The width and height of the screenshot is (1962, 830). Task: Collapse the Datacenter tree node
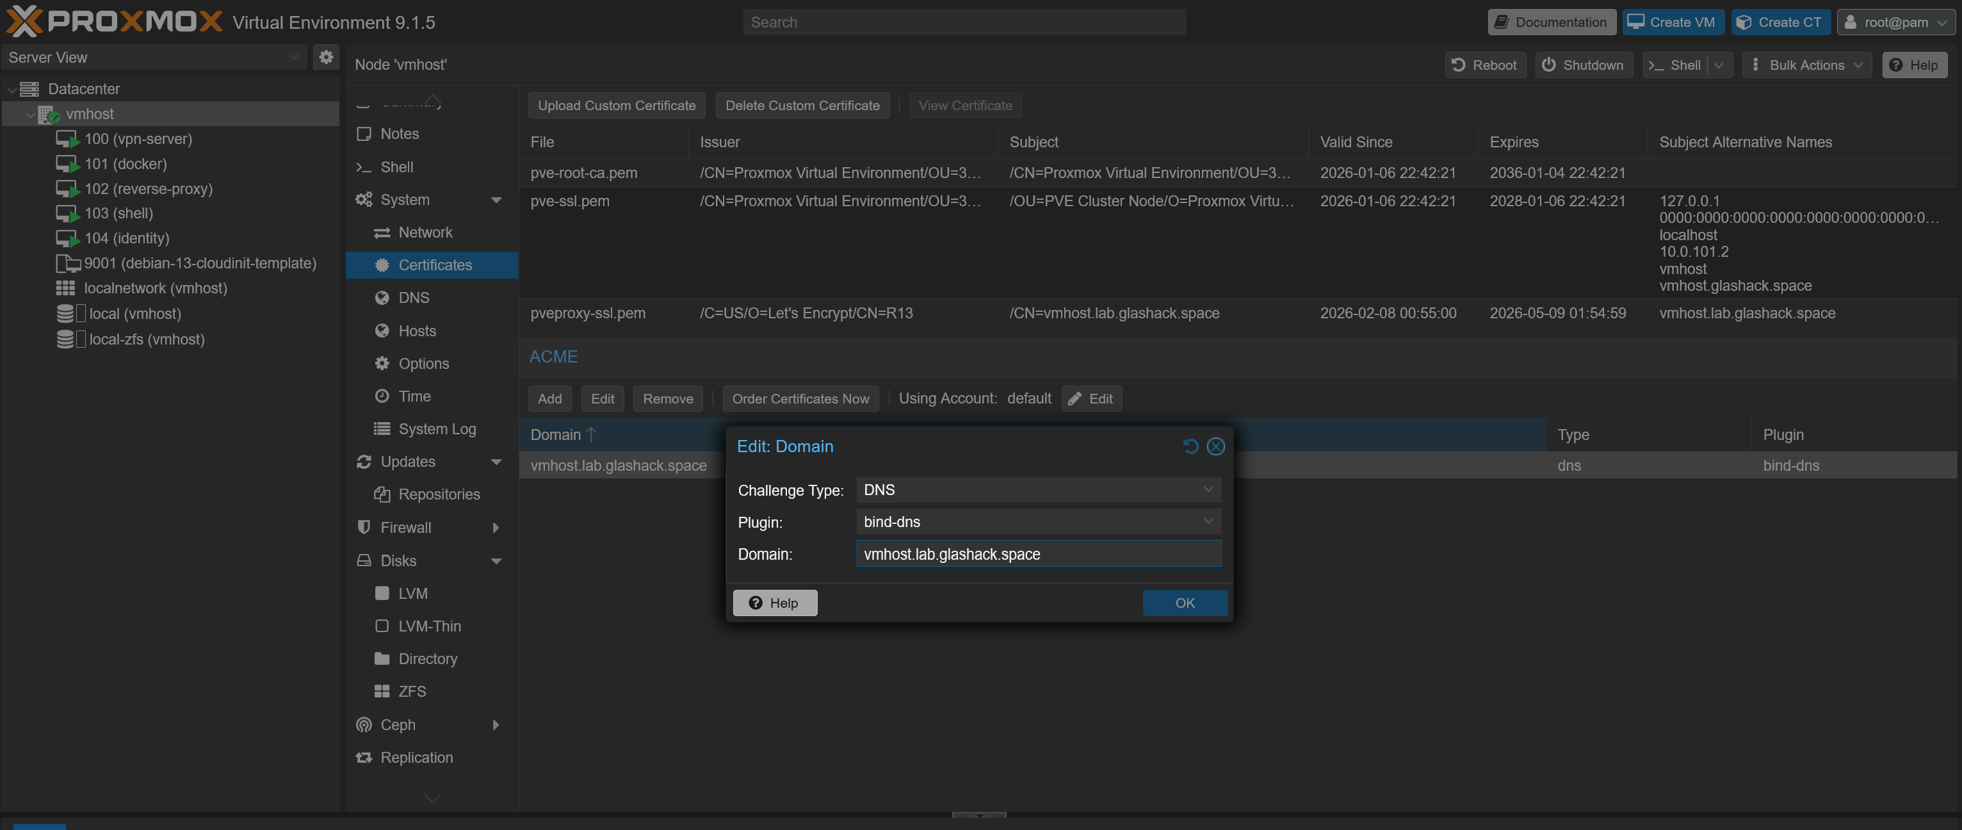[x=12, y=89]
